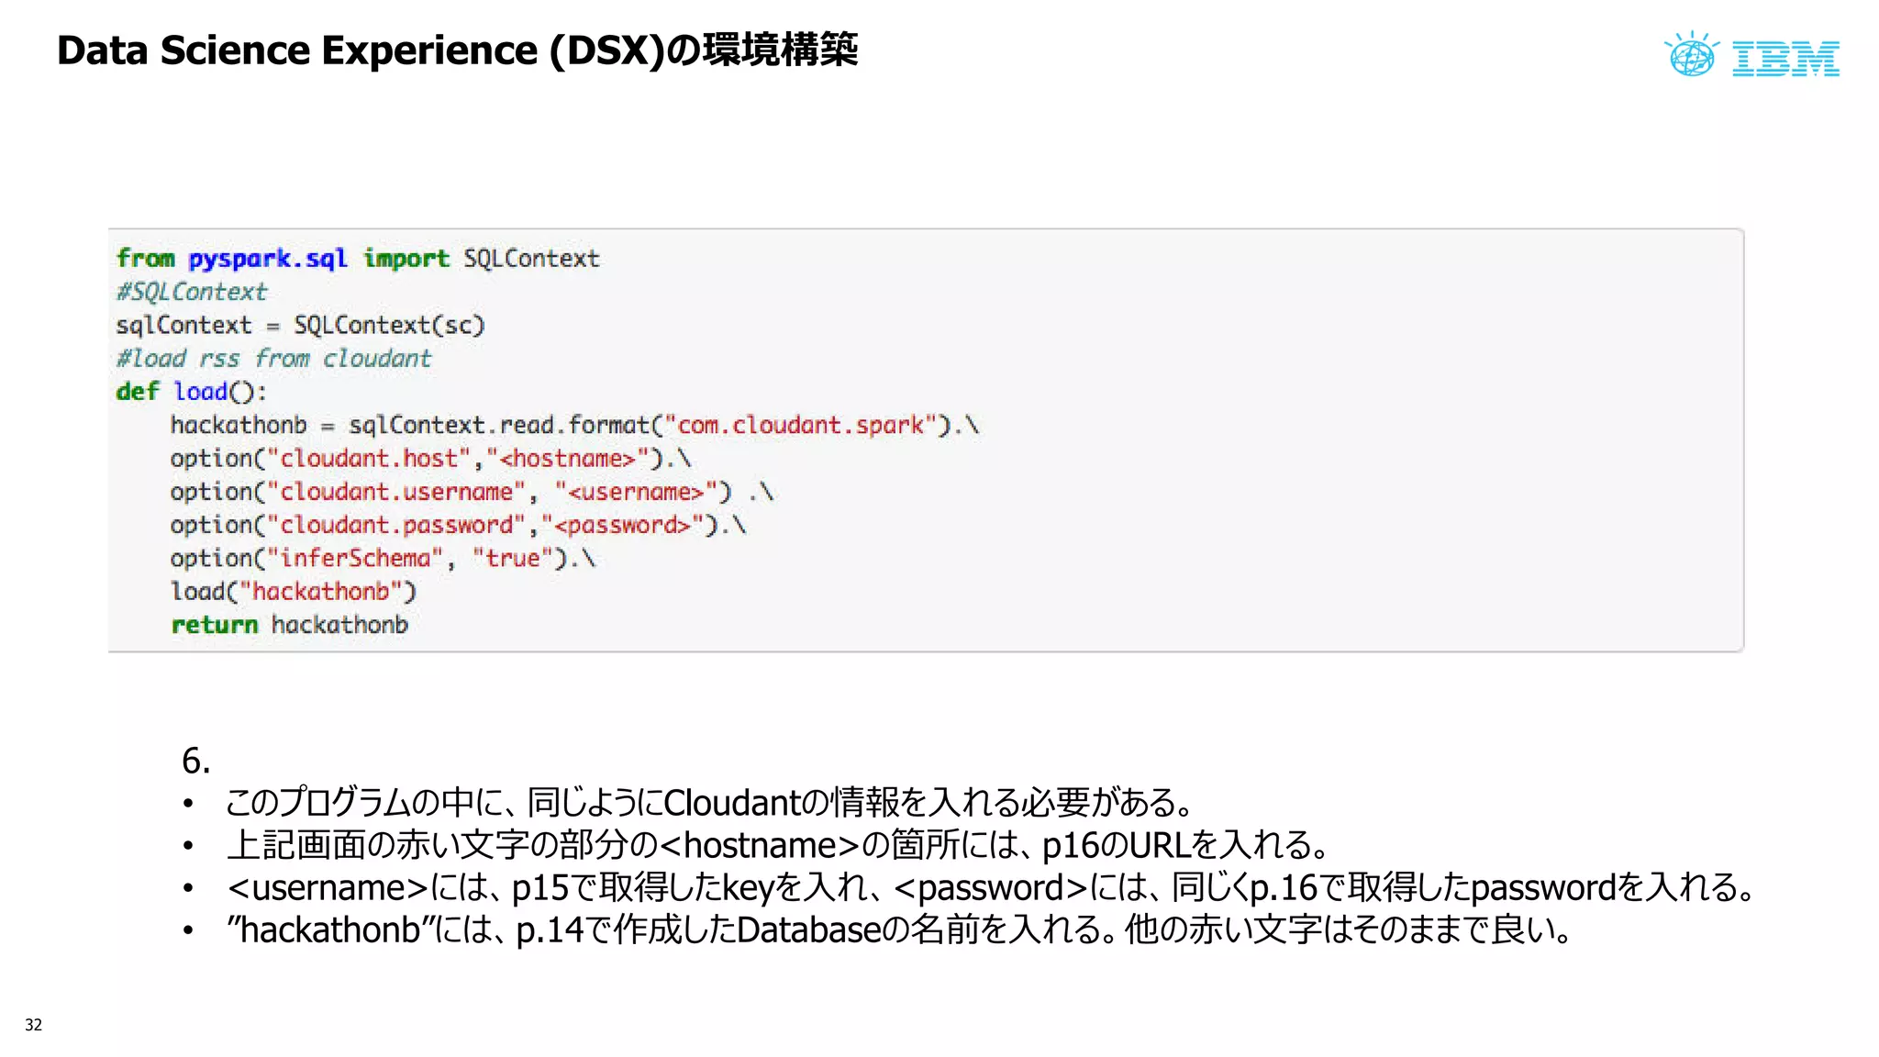Screen dimensions: 1879x1057
Task: Click the string "com.cloudant.spark"
Action: tap(800, 426)
